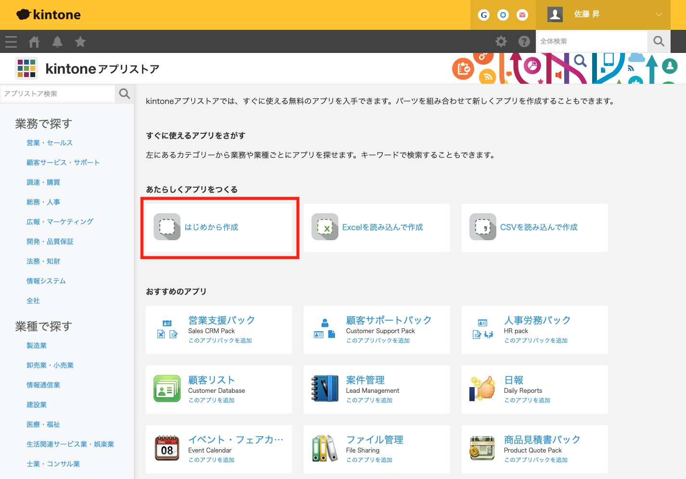Viewport: 686px width, 479px height.
Task: Go to the home portal icon
Action: click(x=34, y=42)
